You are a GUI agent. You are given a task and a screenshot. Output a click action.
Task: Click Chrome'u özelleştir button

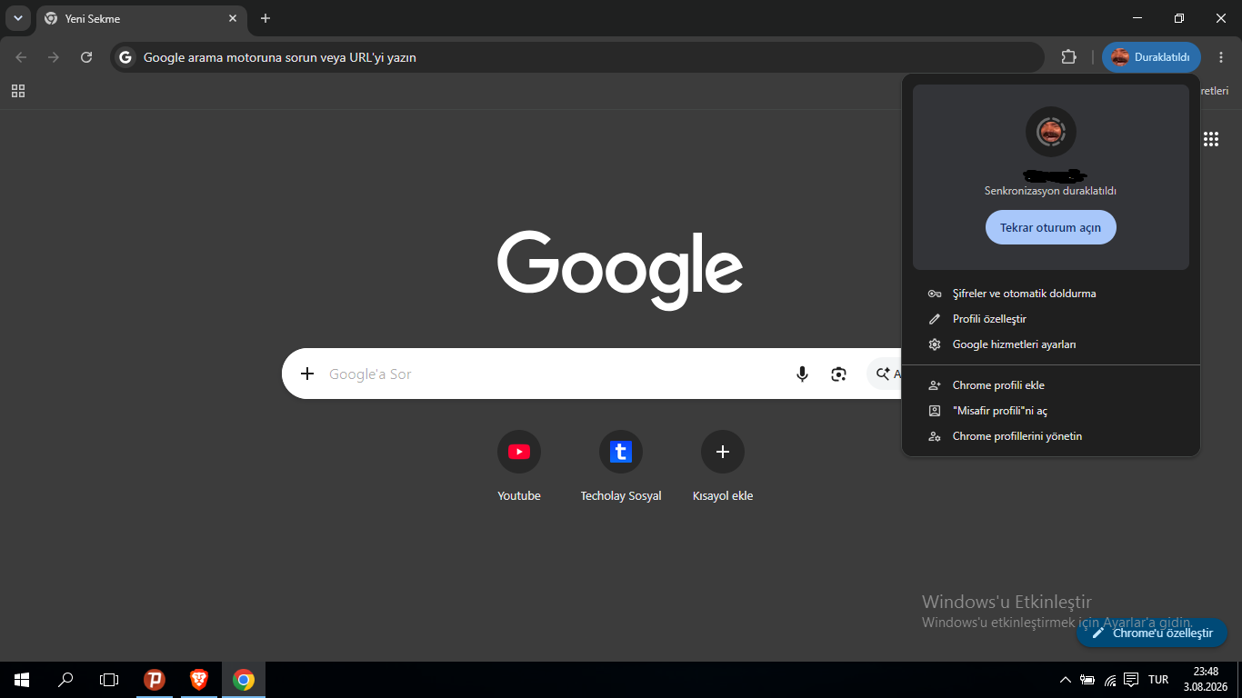click(1152, 633)
